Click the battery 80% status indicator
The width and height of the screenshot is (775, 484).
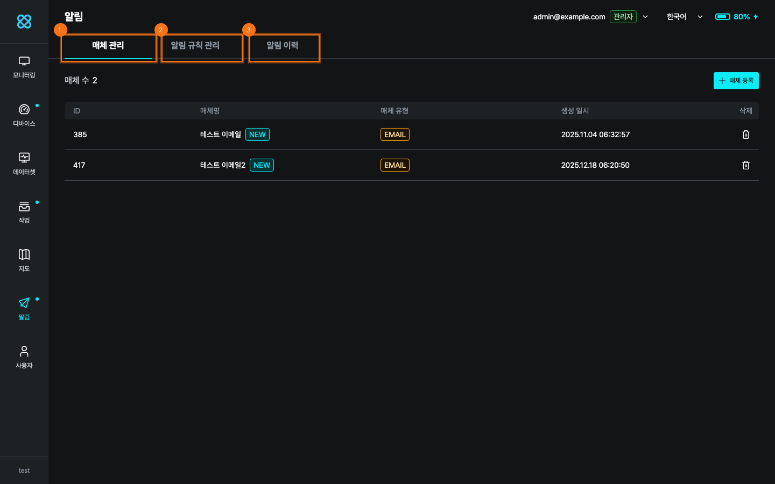(x=736, y=17)
